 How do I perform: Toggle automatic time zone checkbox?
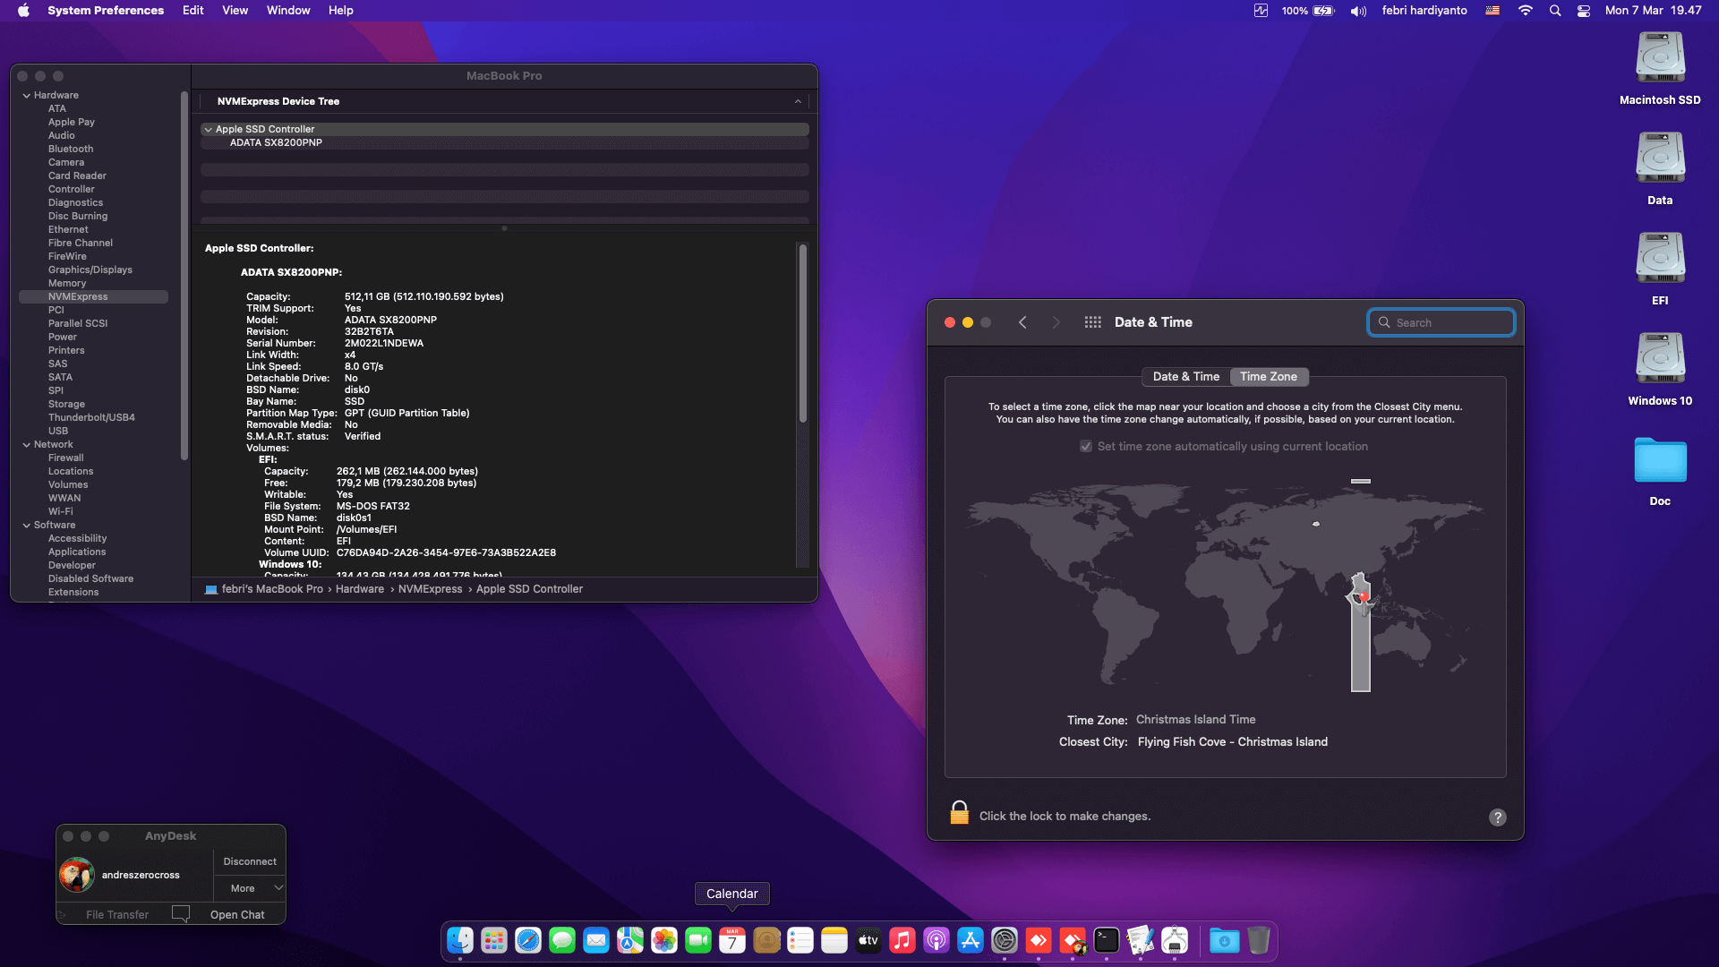(1086, 447)
